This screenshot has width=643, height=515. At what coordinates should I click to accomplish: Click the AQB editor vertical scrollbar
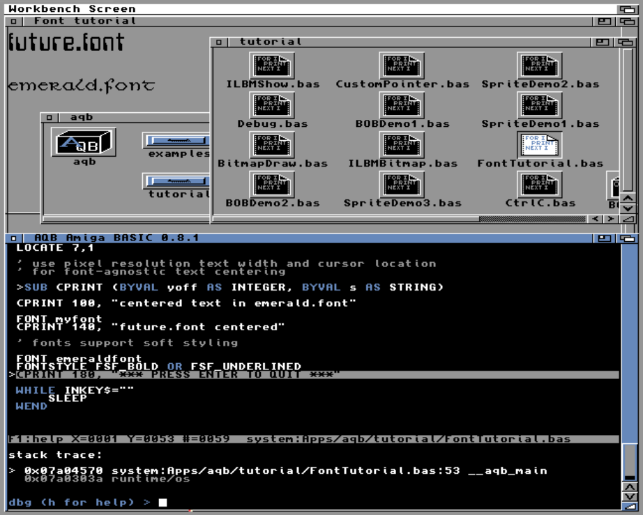(630, 362)
